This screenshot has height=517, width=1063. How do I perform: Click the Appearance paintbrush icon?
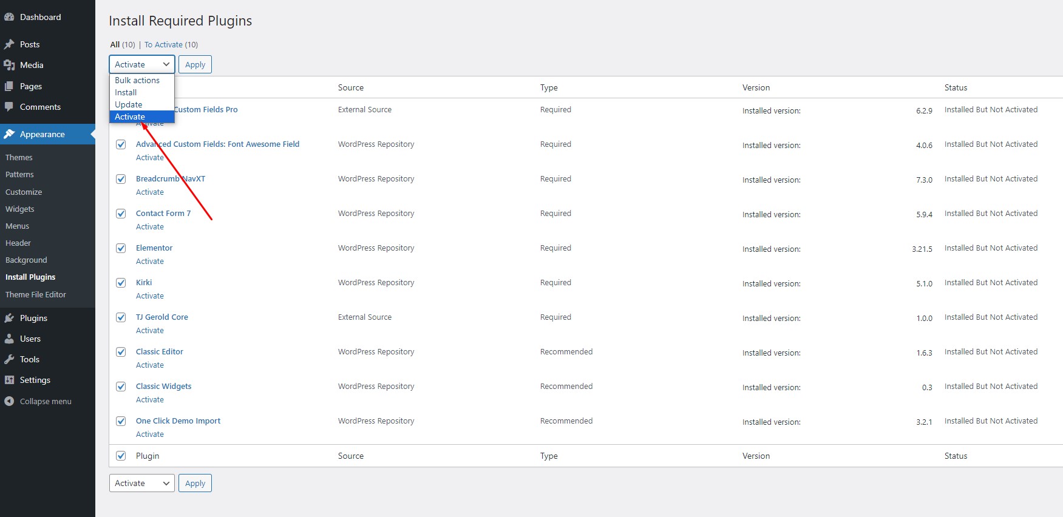tap(9, 134)
